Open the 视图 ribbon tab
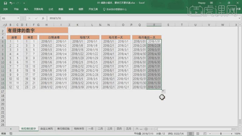The height and width of the screenshot is (136, 242). pos(81,9)
